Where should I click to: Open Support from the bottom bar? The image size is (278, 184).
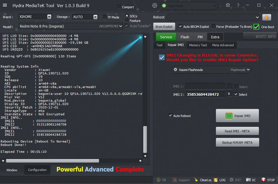tap(175, 180)
